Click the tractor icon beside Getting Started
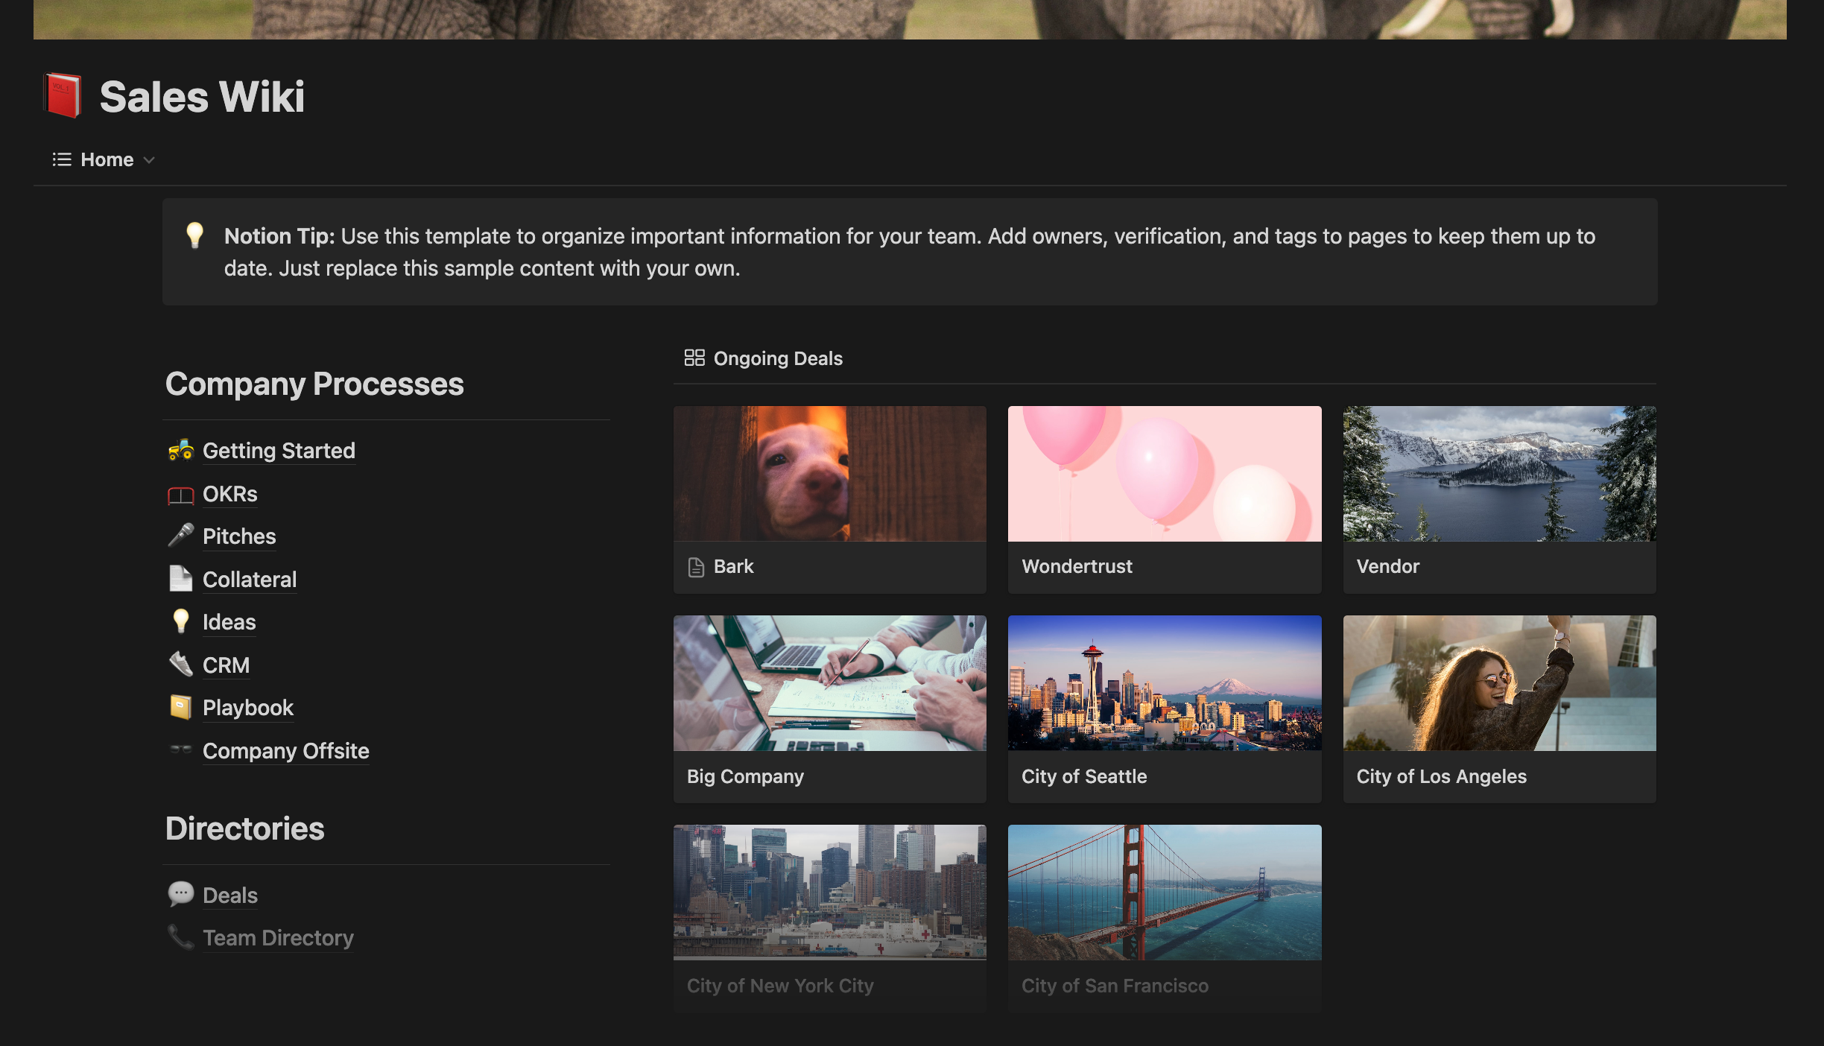The width and height of the screenshot is (1824, 1046). (x=180, y=450)
